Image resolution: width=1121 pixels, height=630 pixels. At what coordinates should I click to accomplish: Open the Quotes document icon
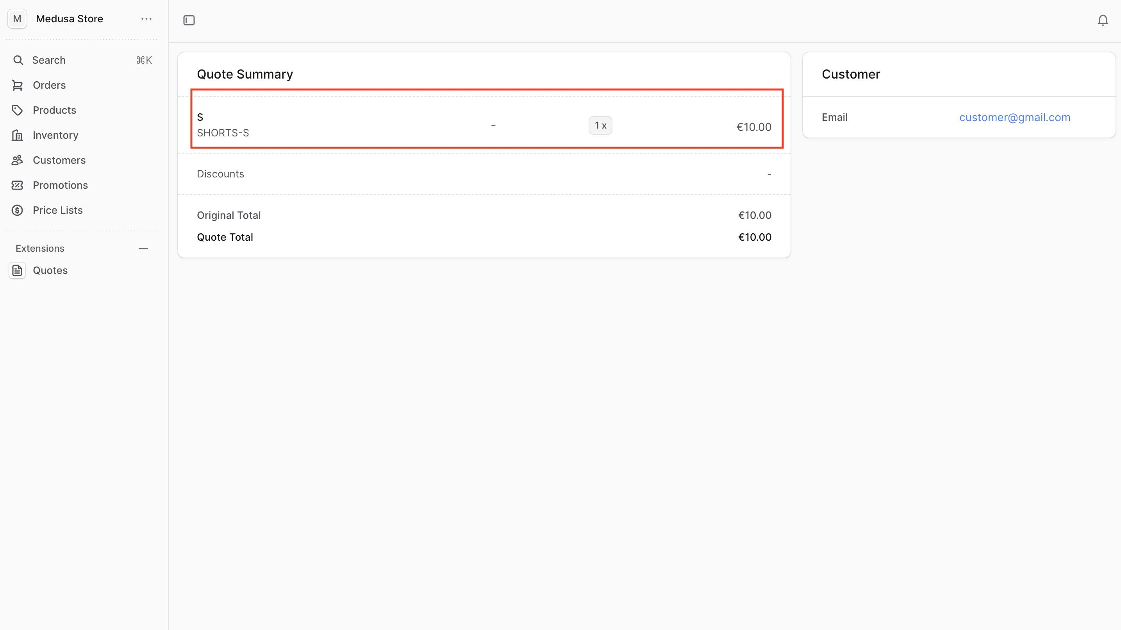tap(18, 270)
